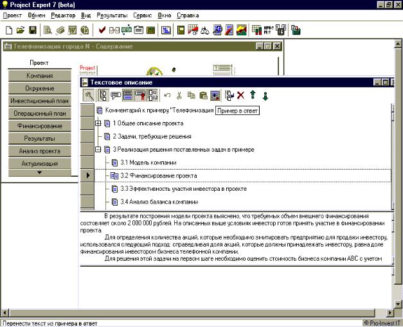This screenshot has width=403, height=327.
Task: Toggle the key icon button in text toolbar
Action: point(89,96)
